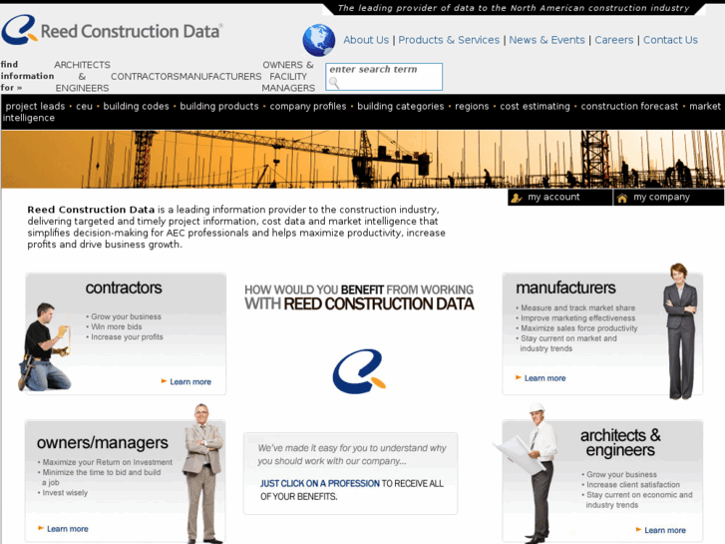The height and width of the screenshot is (544, 725).
Task: Open project leads in black navbar
Action: (x=35, y=106)
